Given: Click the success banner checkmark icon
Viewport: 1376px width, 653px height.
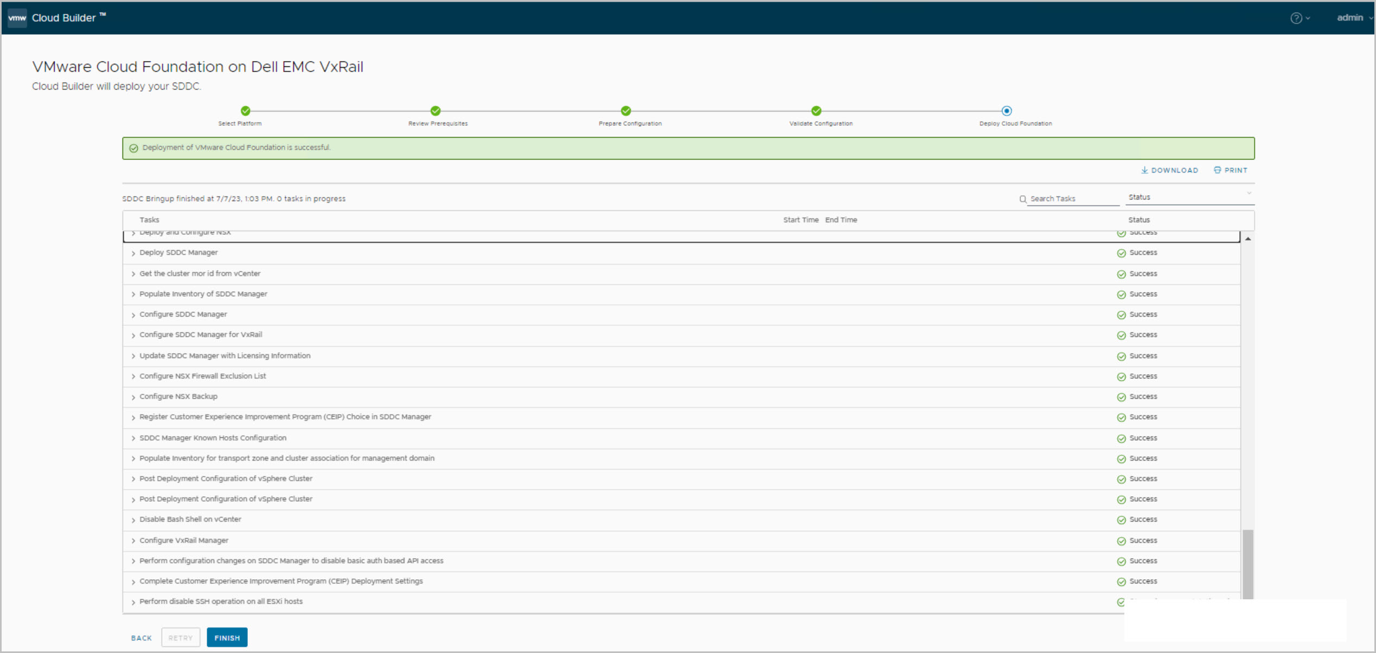Looking at the screenshot, I should (x=134, y=148).
